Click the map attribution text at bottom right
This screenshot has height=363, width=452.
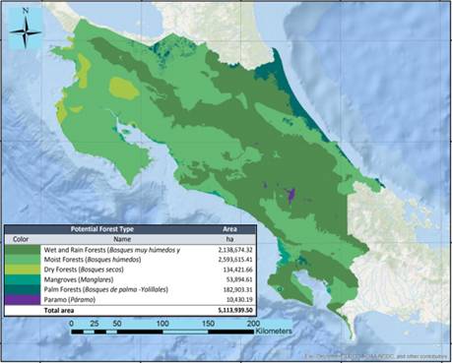[x=375, y=356]
